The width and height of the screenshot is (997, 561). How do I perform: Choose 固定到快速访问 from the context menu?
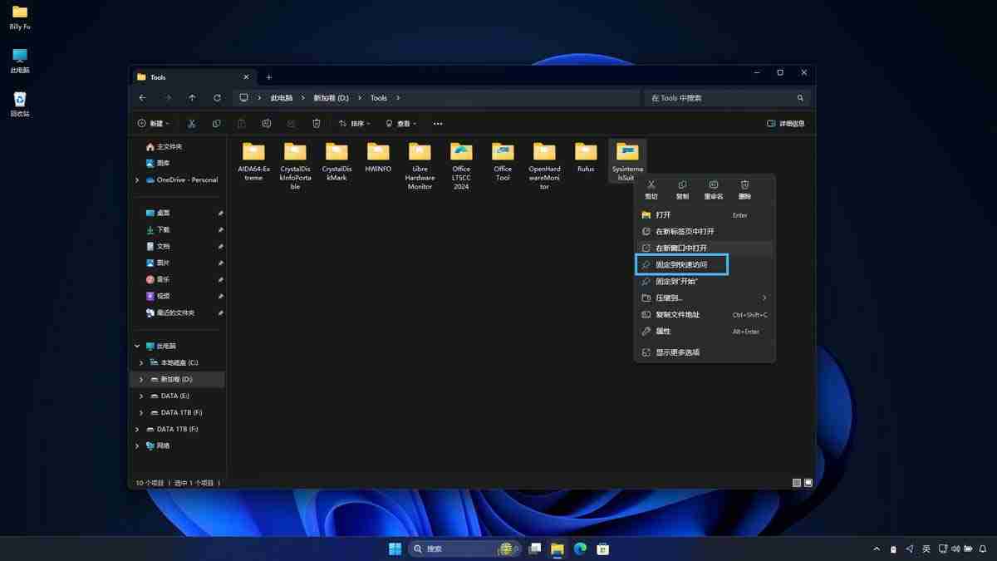[x=681, y=265]
